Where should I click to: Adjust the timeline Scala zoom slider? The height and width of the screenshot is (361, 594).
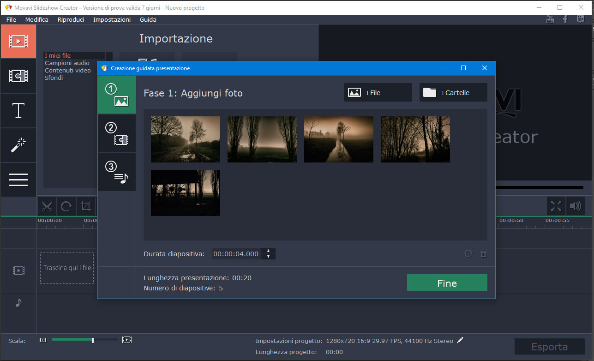[93, 340]
